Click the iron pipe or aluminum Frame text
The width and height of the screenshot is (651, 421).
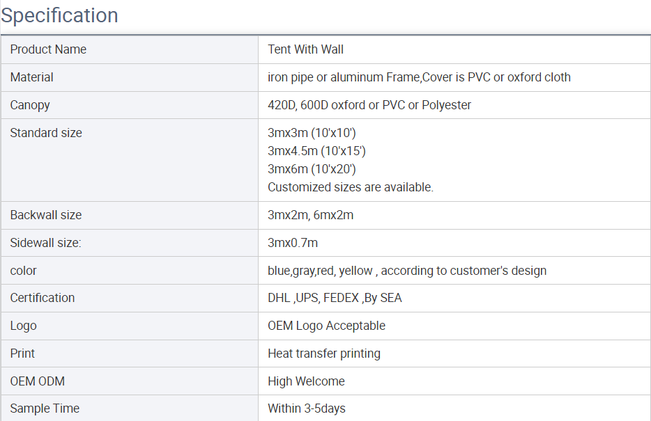tap(343, 77)
